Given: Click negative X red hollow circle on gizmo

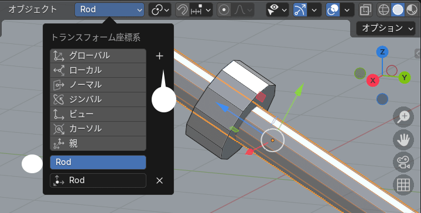Looking at the screenshot, I should pyautogui.click(x=392, y=71).
